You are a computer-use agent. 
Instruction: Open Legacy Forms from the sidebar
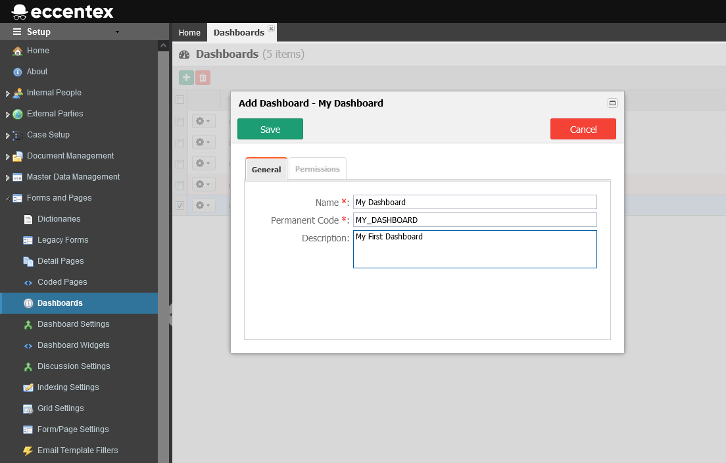tap(63, 240)
